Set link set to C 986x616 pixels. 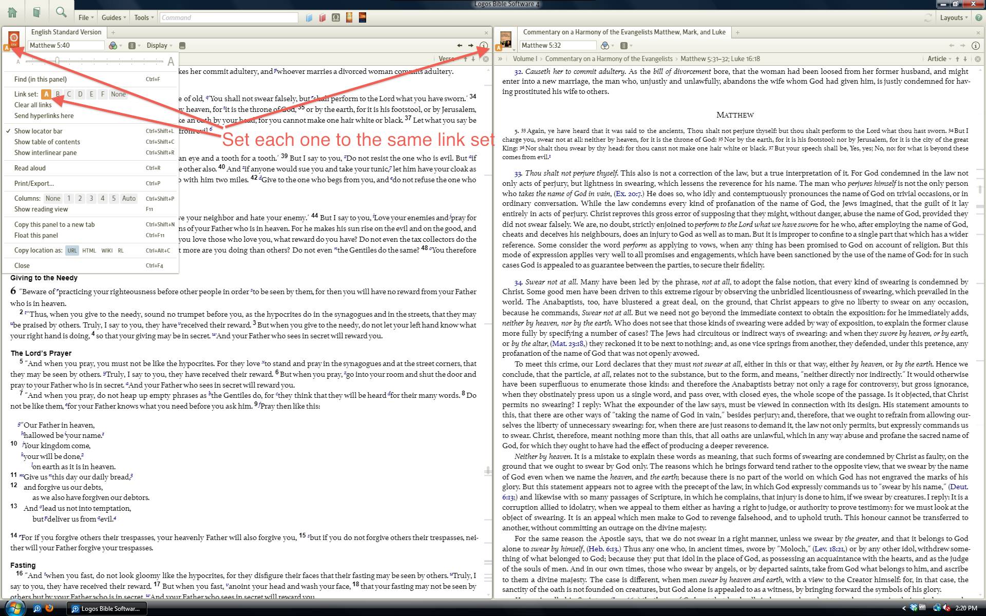click(69, 94)
